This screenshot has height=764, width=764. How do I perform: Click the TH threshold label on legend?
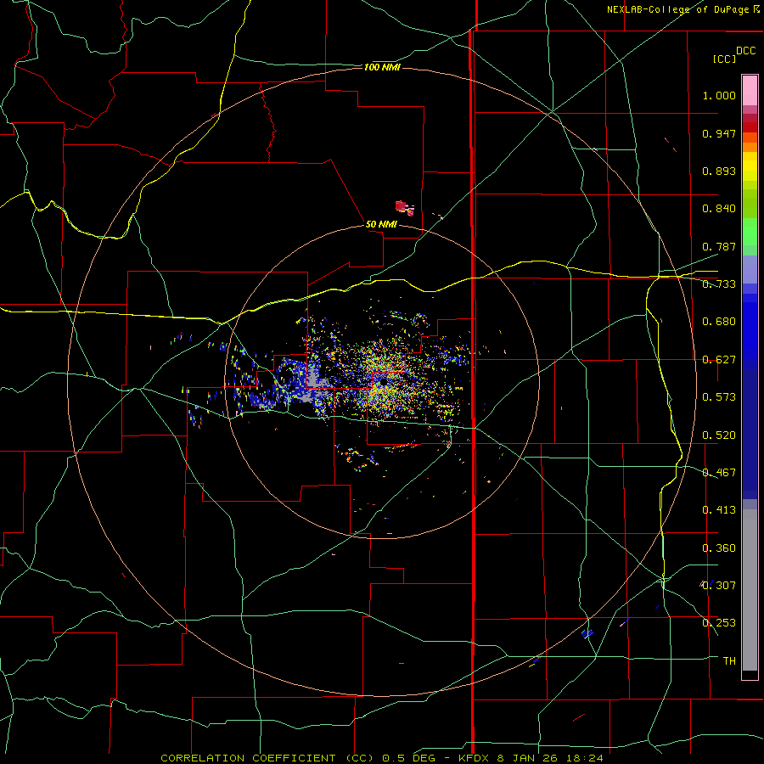tap(729, 661)
